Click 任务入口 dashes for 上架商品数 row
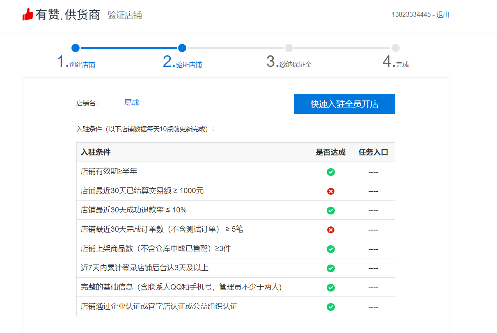Viewport: 497px width, 333px height. (x=373, y=249)
